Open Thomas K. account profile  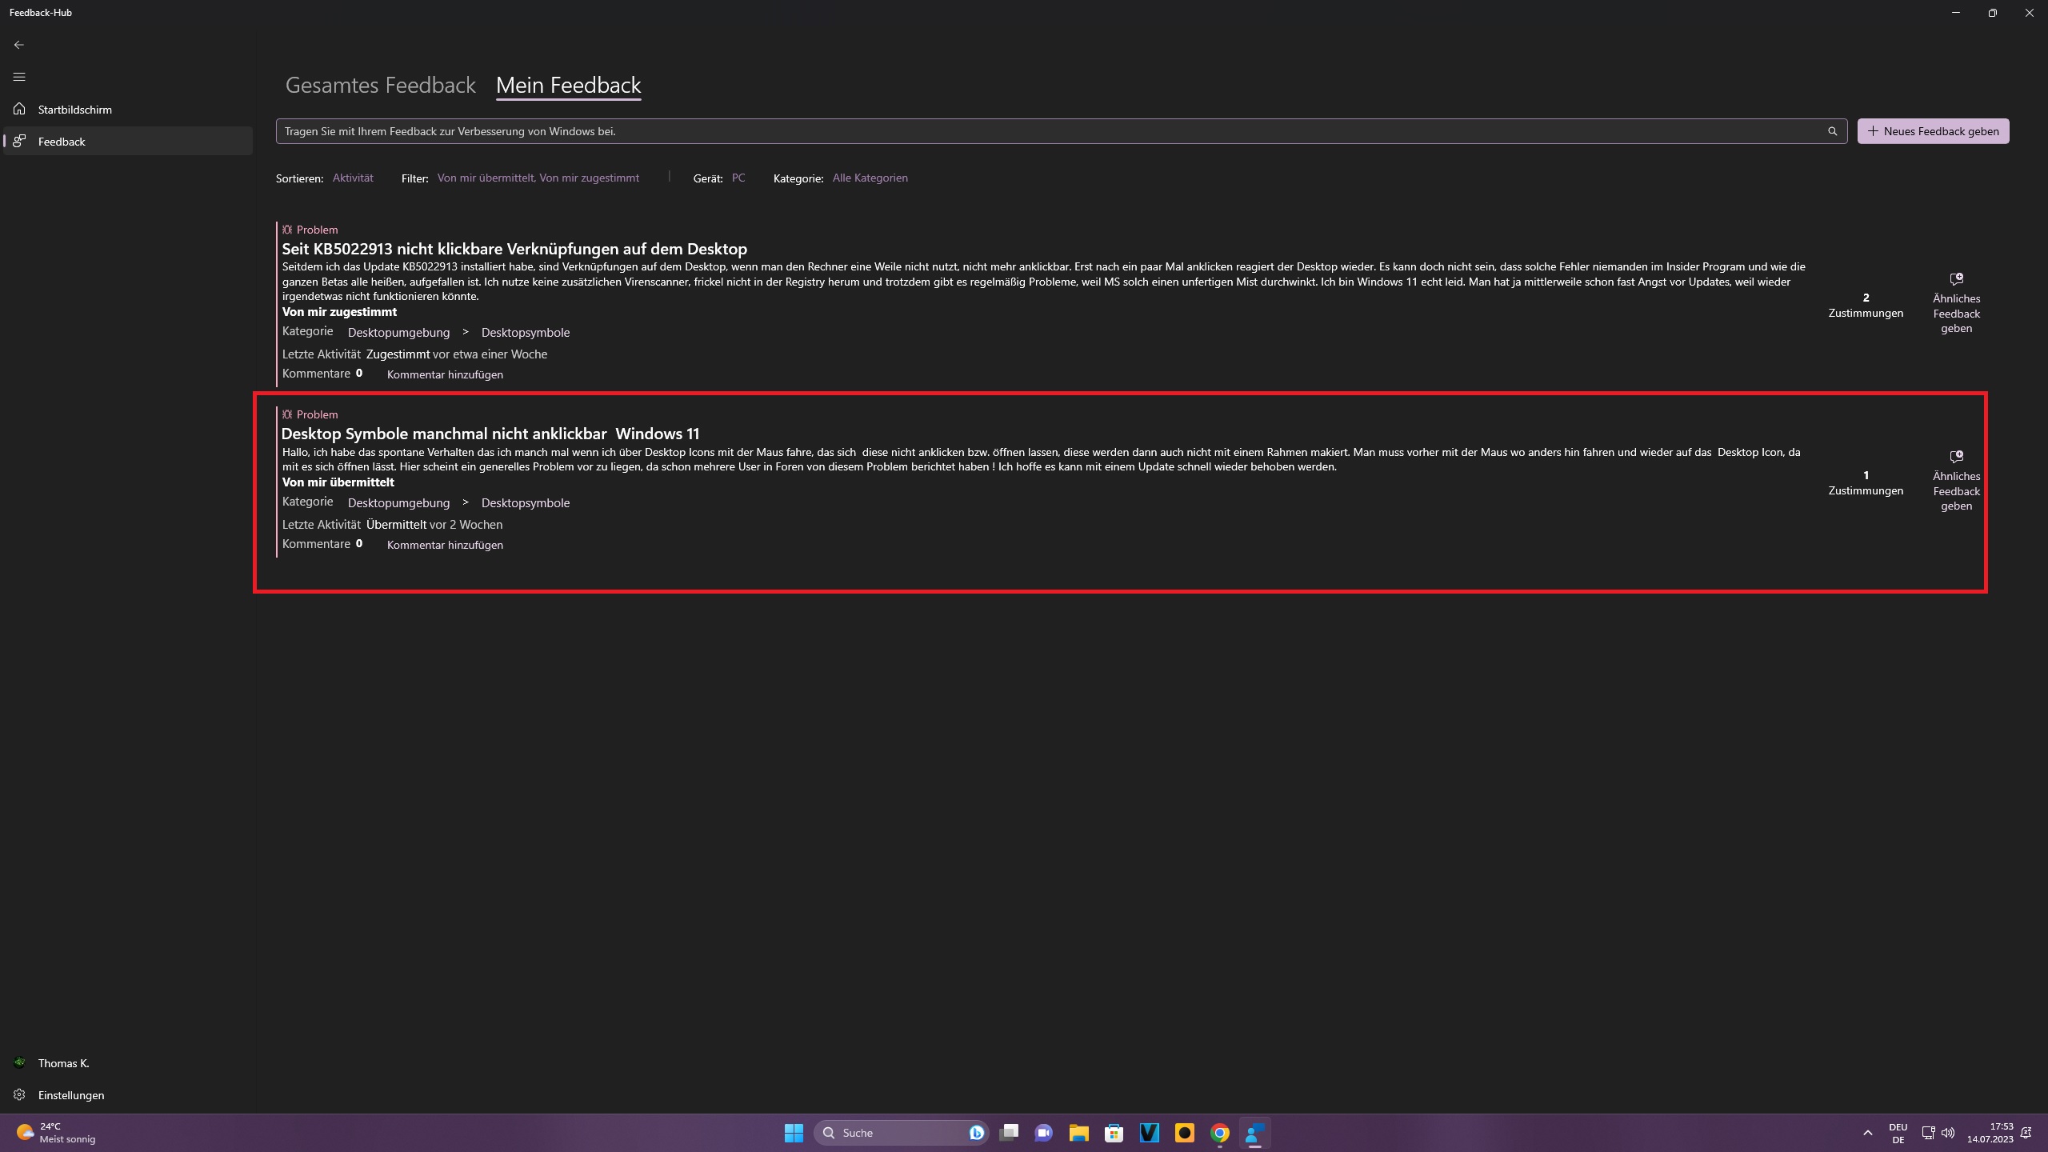[x=62, y=1063]
